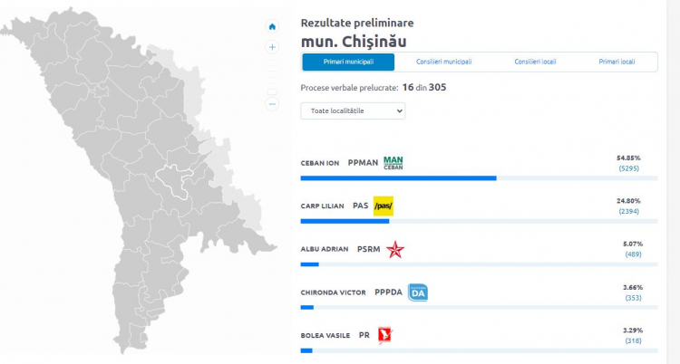
Task: Click the map home reset icon
Action: coord(272,26)
